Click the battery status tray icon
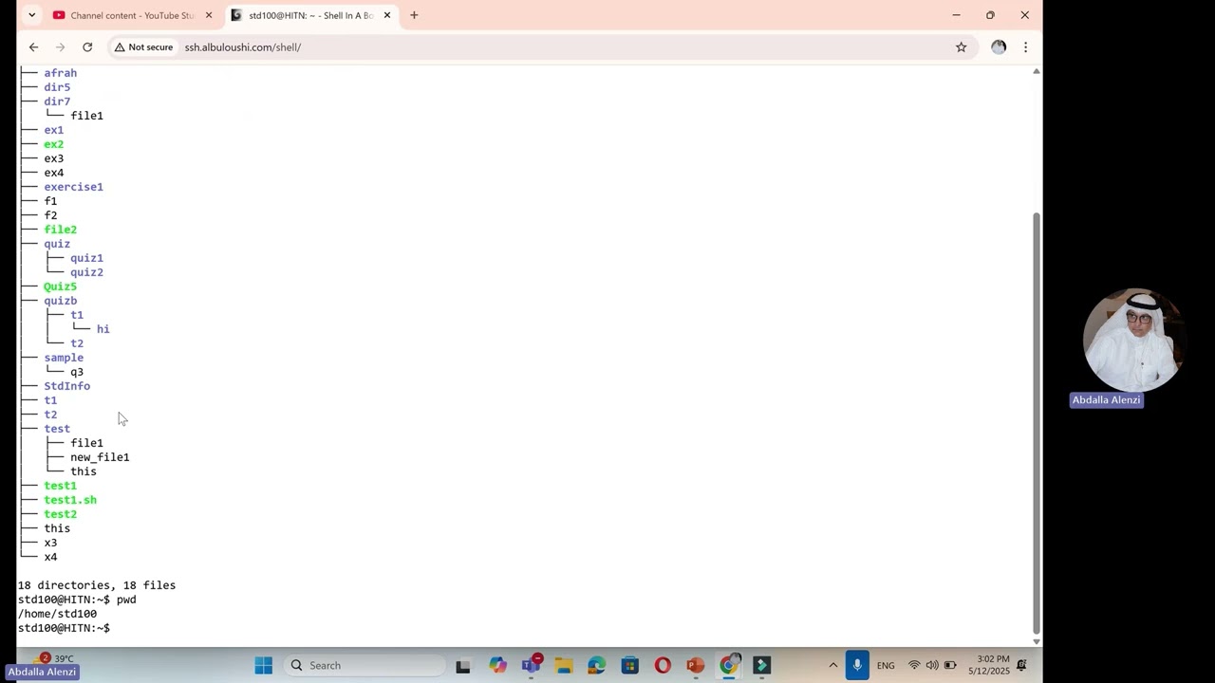The height and width of the screenshot is (683, 1215). [950, 665]
